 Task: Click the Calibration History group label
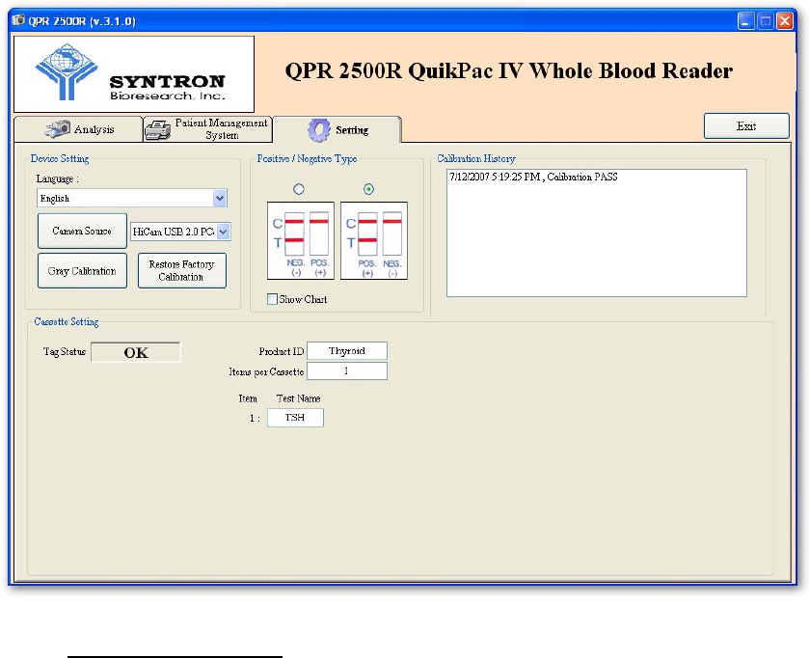476,158
